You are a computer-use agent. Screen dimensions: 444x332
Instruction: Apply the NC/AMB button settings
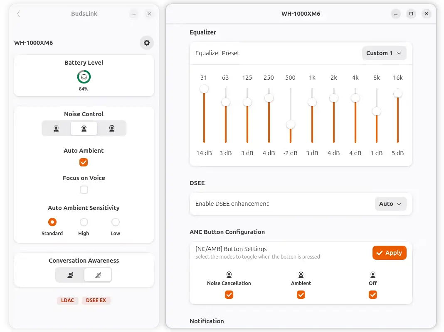point(390,253)
